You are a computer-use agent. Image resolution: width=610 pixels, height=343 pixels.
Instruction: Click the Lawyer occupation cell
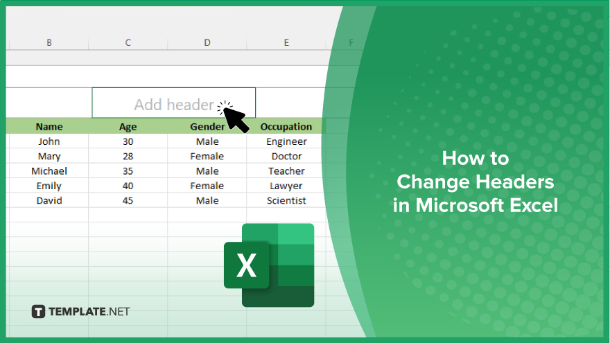tap(286, 186)
